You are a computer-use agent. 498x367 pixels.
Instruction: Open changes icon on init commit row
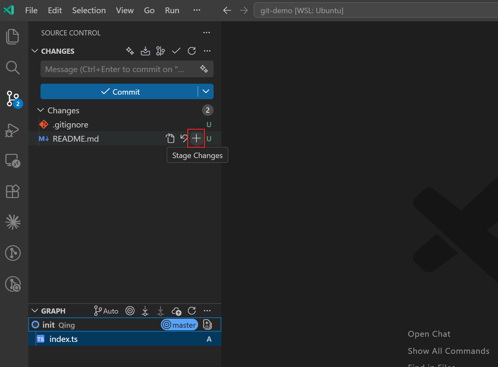(x=207, y=325)
